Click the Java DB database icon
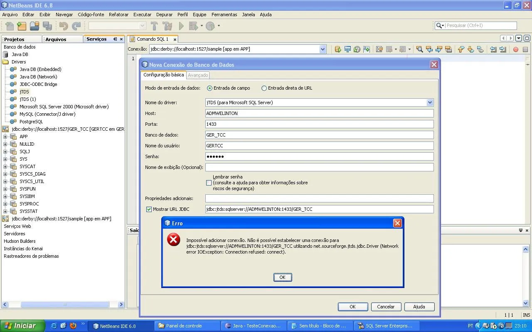The height and width of the screenshot is (332, 532). [x=6, y=54]
